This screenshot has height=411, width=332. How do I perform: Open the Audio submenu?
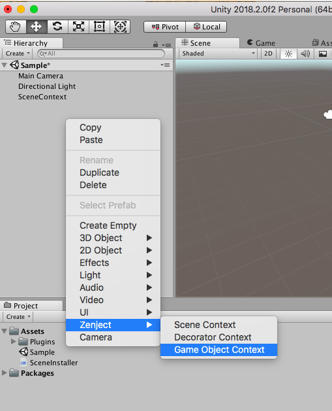(x=113, y=288)
